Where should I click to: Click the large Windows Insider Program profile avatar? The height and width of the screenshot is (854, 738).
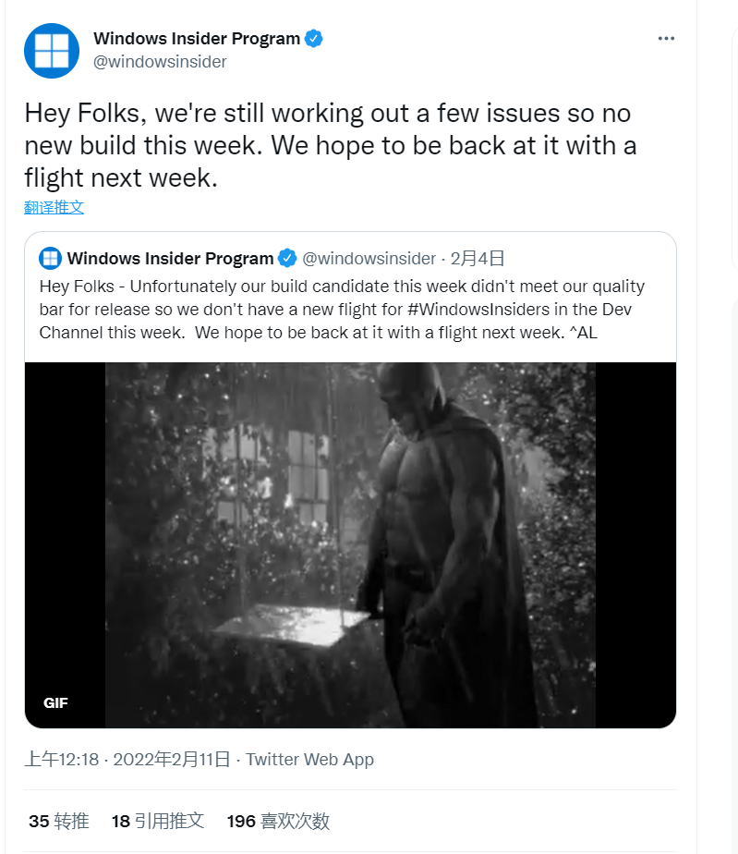click(x=52, y=51)
